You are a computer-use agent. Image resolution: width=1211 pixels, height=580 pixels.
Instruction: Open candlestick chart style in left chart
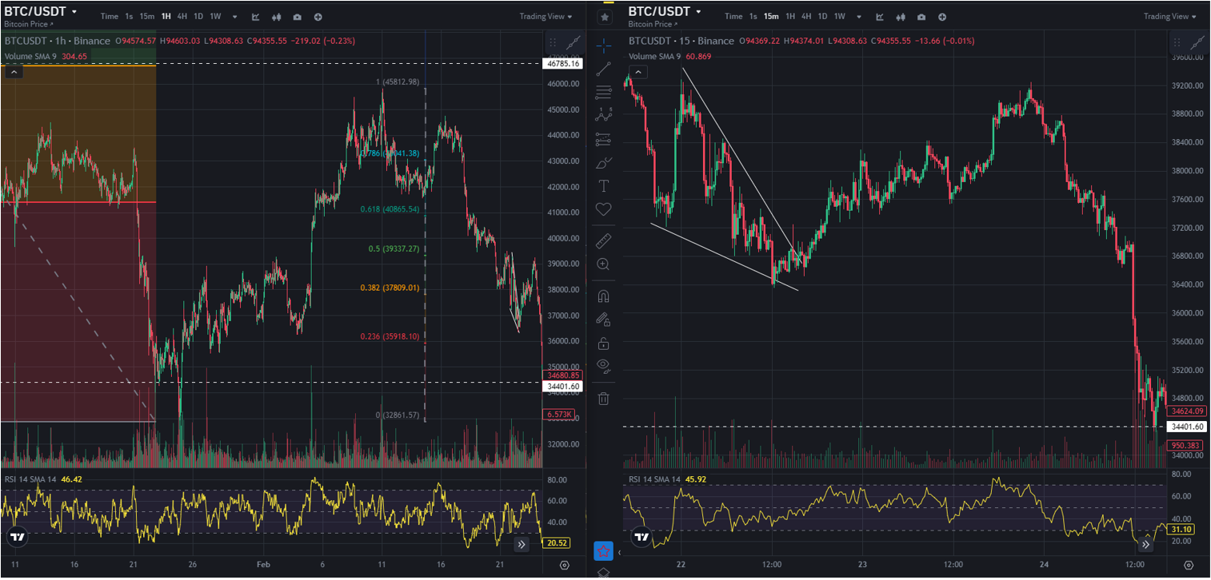click(277, 16)
